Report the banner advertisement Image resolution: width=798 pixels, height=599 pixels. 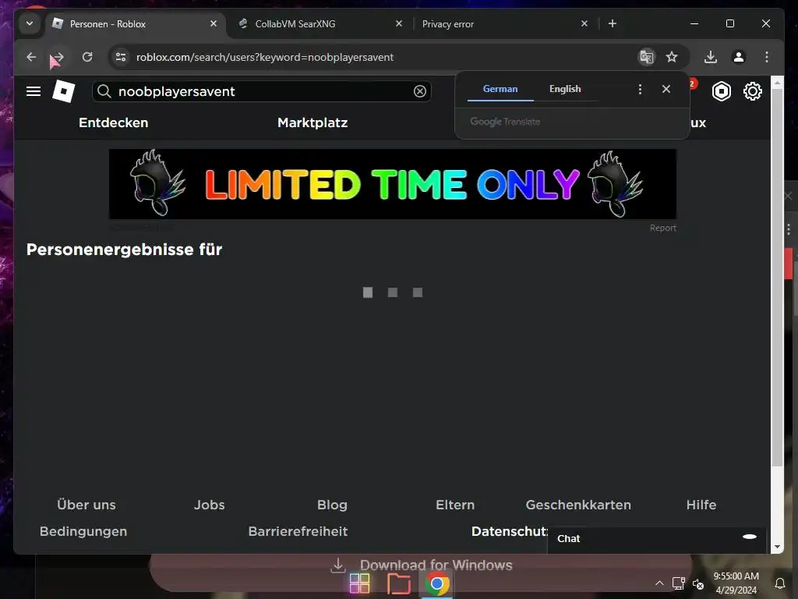[x=662, y=228]
